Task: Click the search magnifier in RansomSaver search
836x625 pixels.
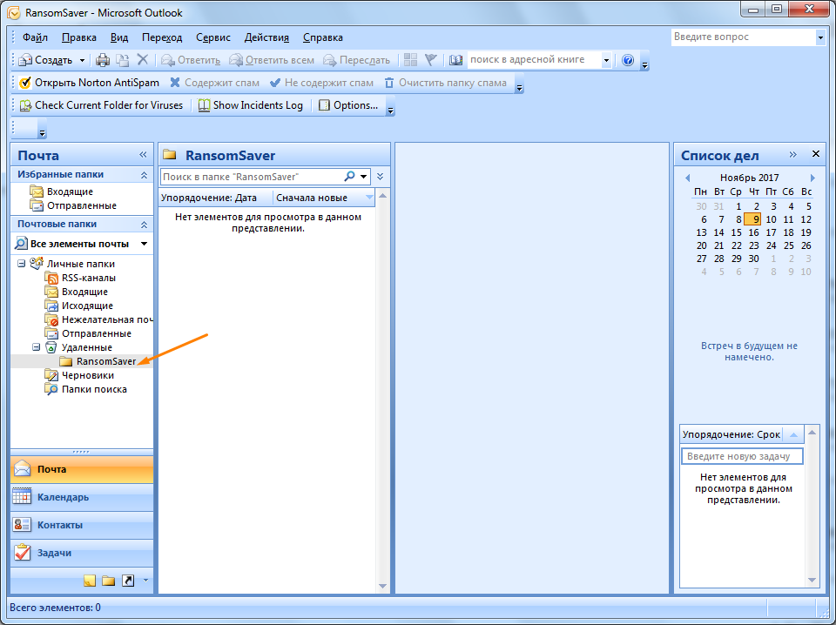Action: pyautogui.click(x=350, y=176)
